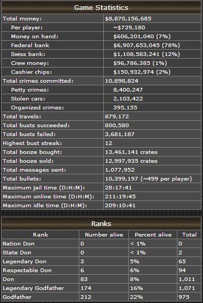Click the Number alive column header
Screen dimensions: 203x303
coord(104,235)
